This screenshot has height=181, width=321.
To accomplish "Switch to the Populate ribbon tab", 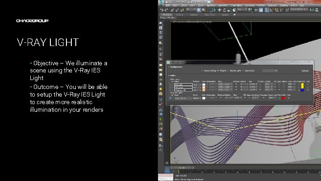I will point(225,15).
